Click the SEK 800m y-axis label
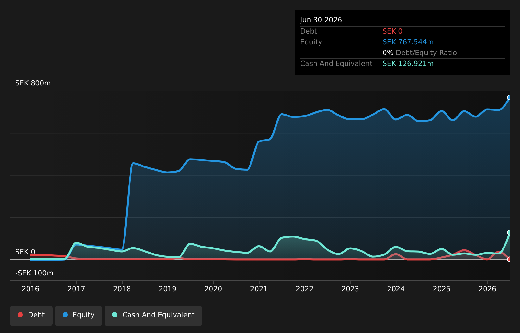 [33, 83]
